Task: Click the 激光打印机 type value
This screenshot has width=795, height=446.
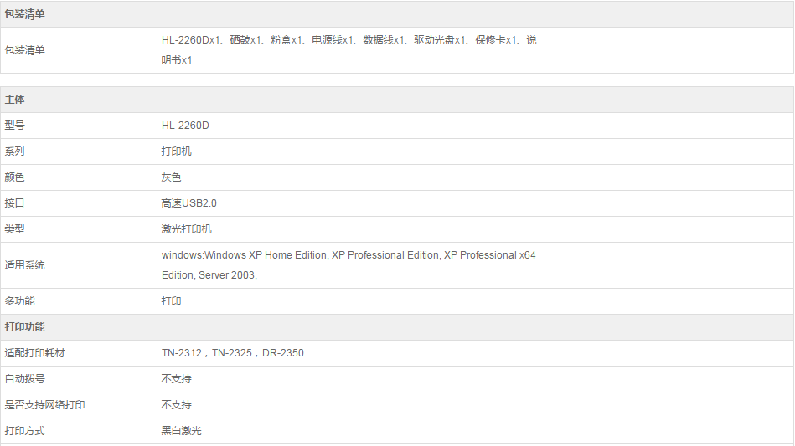Action: [187, 228]
